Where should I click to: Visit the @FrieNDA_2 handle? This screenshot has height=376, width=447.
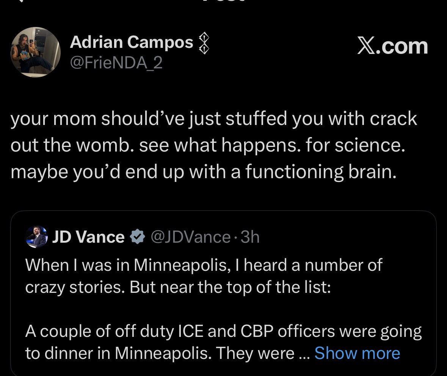[x=116, y=63]
